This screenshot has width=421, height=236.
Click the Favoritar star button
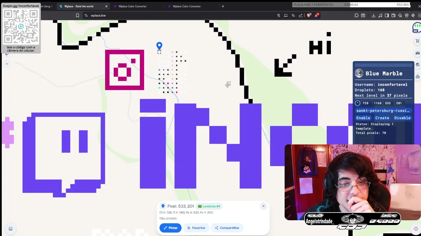coord(196,228)
